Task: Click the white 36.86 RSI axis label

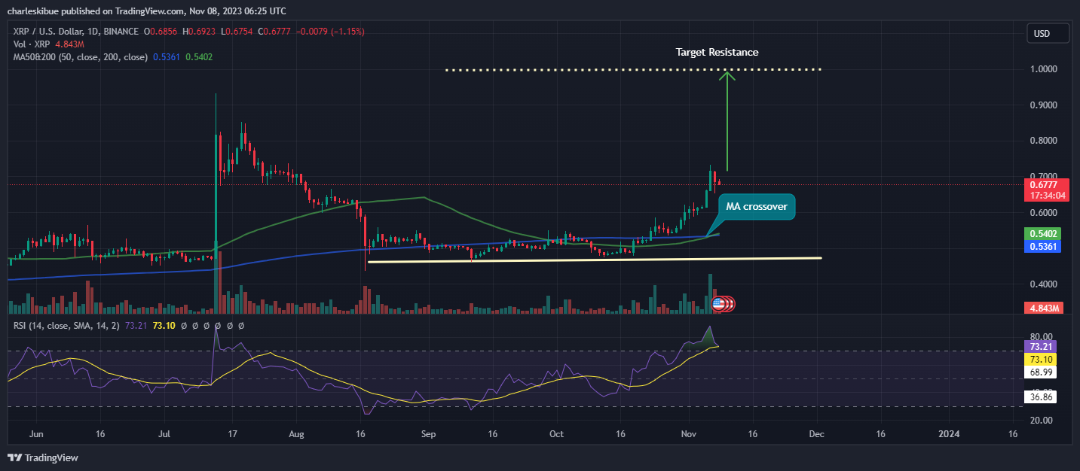Action: (1042, 396)
